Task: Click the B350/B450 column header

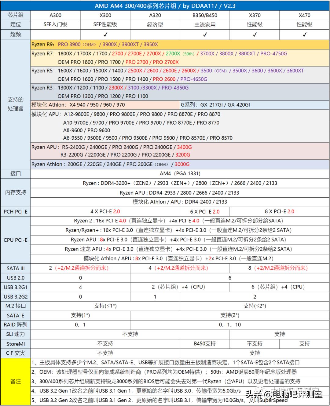Action: click(204, 15)
